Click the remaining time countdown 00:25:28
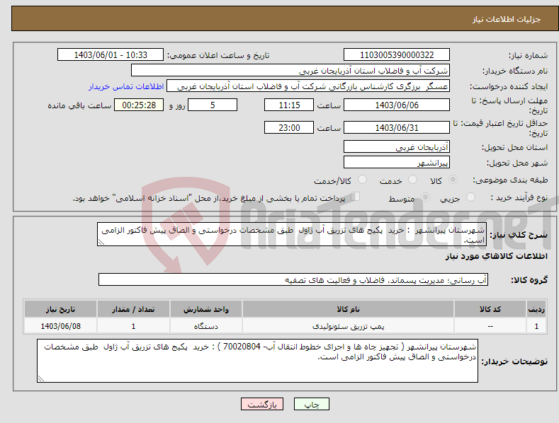Screen dimensions: 559x423 [x=139, y=105]
